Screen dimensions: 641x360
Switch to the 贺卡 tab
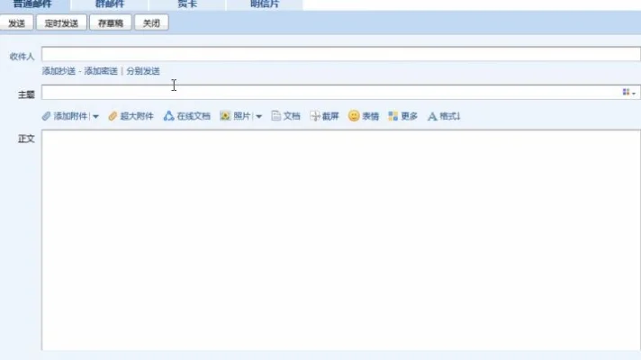(187, 4)
